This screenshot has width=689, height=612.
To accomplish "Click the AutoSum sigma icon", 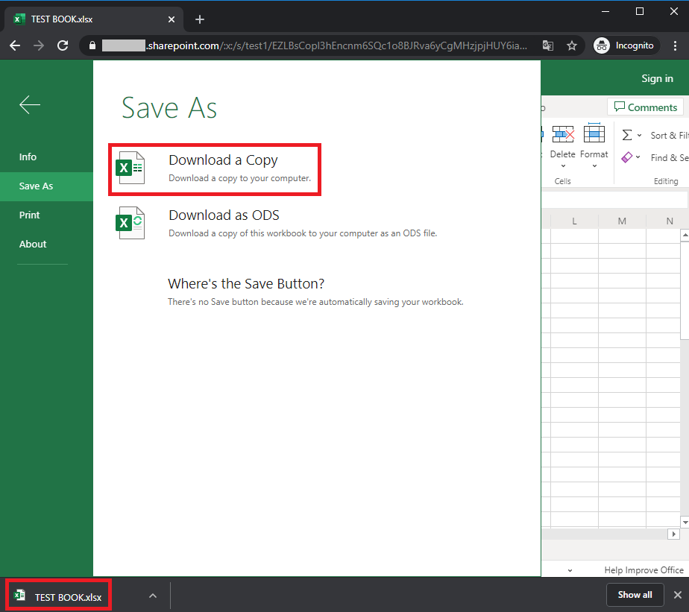I will pos(627,136).
